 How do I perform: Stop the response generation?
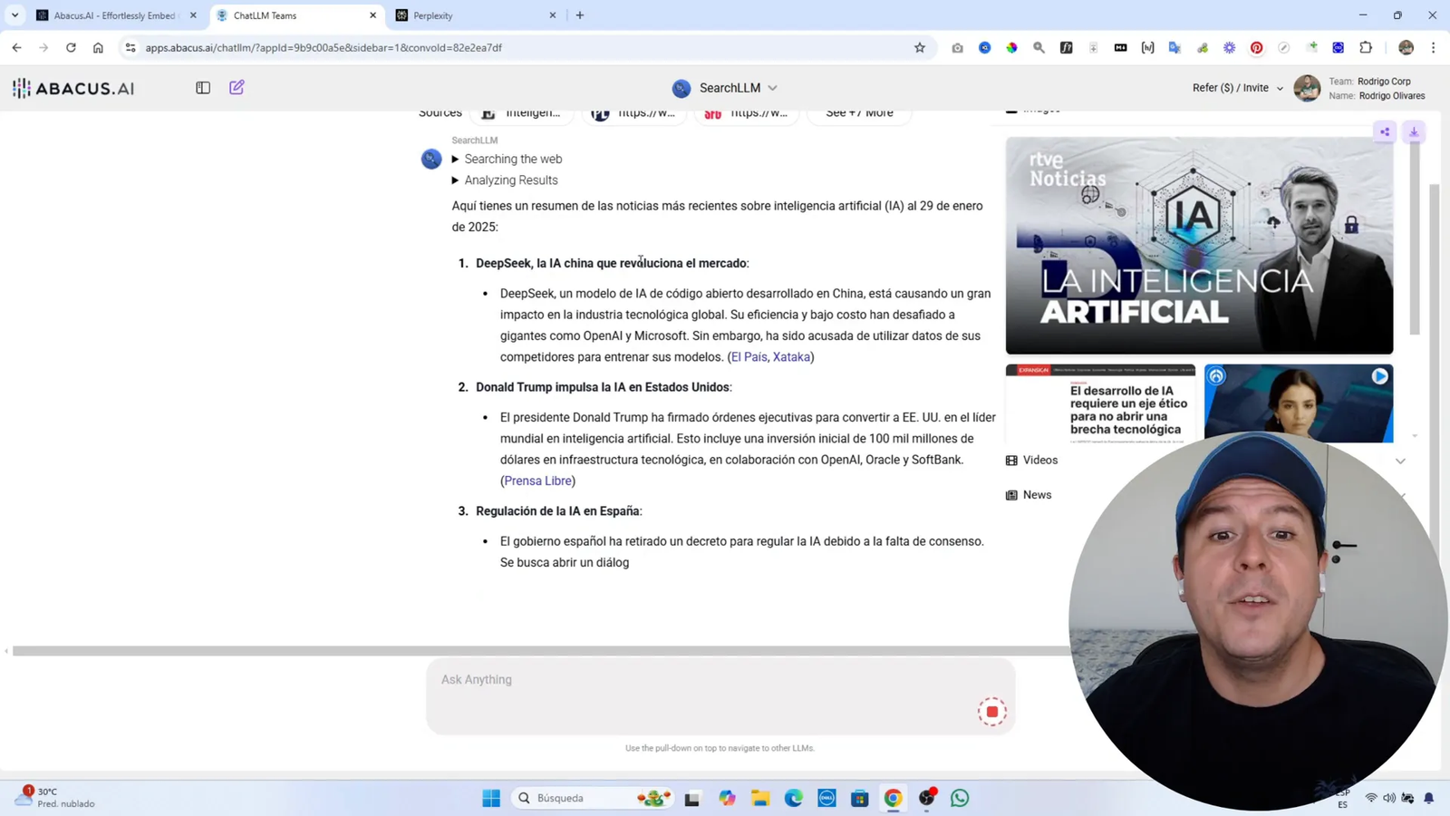click(x=992, y=711)
